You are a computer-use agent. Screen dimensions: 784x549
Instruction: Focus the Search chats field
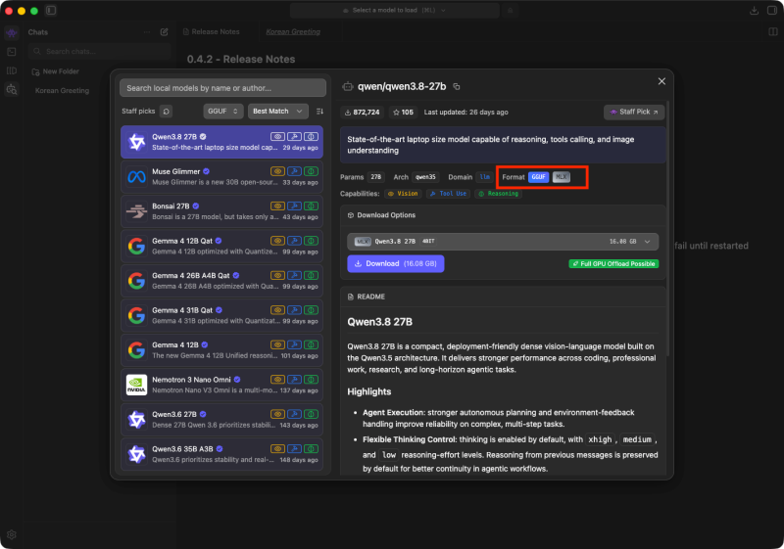(100, 52)
